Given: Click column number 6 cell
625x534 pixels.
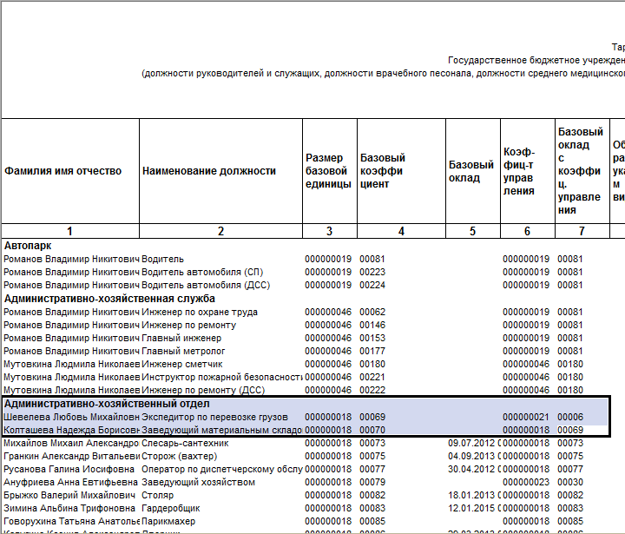Looking at the screenshot, I should [x=528, y=231].
